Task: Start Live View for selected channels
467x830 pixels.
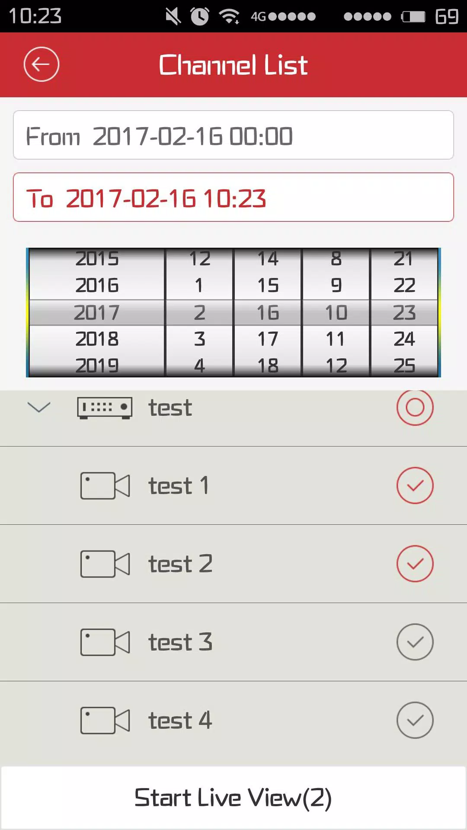Action: [x=233, y=798]
